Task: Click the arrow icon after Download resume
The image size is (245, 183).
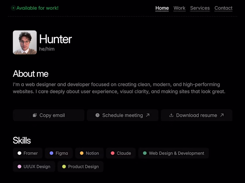Action: click(222, 115)
